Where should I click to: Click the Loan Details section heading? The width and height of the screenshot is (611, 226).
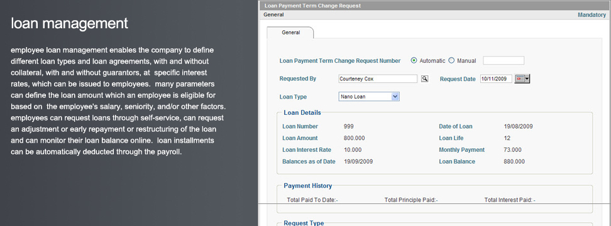click(302, 113)
